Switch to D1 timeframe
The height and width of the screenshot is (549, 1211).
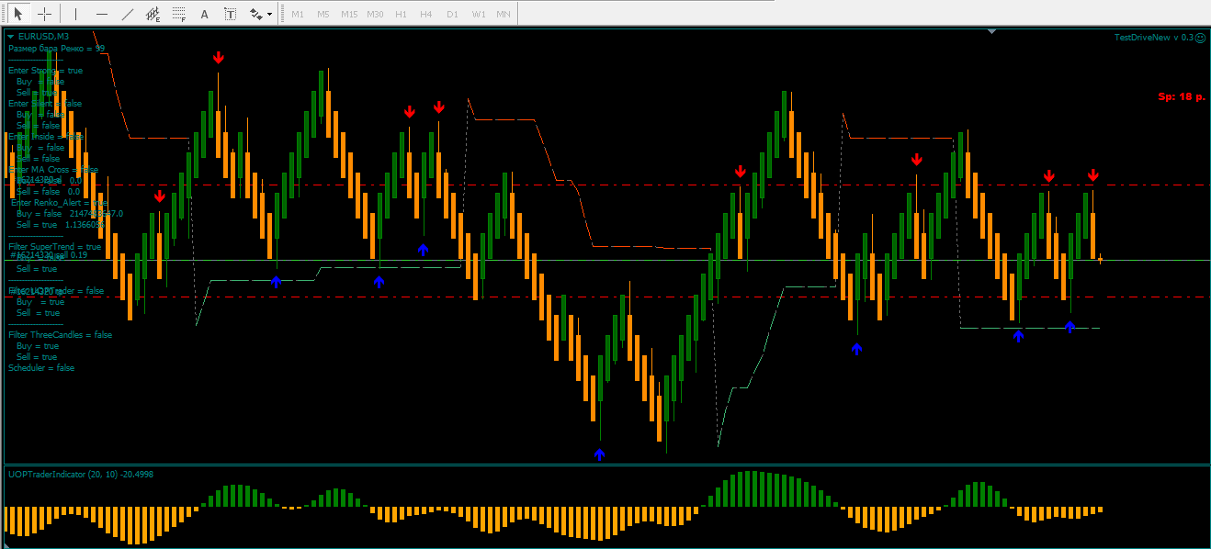452,15
